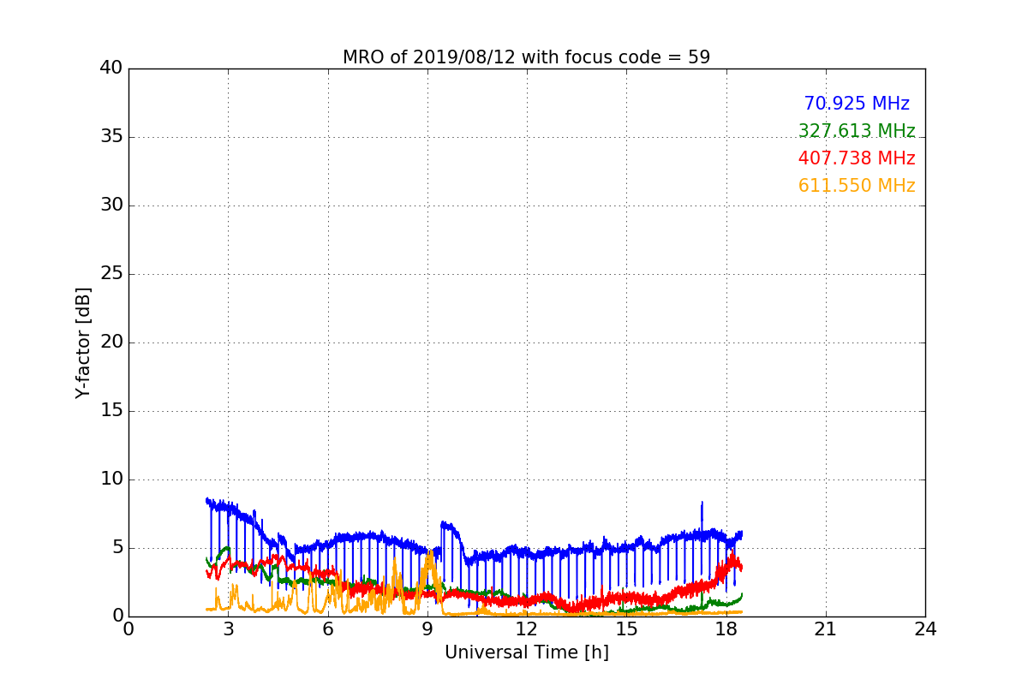Click the y-axis tick label 10

(111, 479)
